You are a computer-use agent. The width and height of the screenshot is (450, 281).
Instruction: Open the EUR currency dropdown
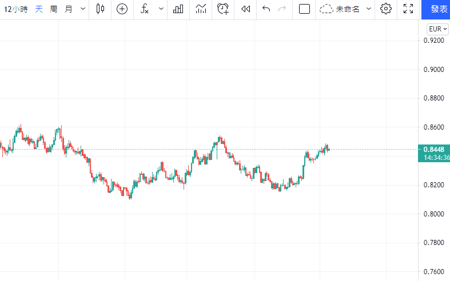437,29
